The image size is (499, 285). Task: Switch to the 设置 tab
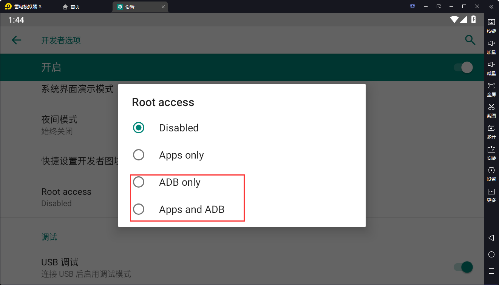pos(140,7)
